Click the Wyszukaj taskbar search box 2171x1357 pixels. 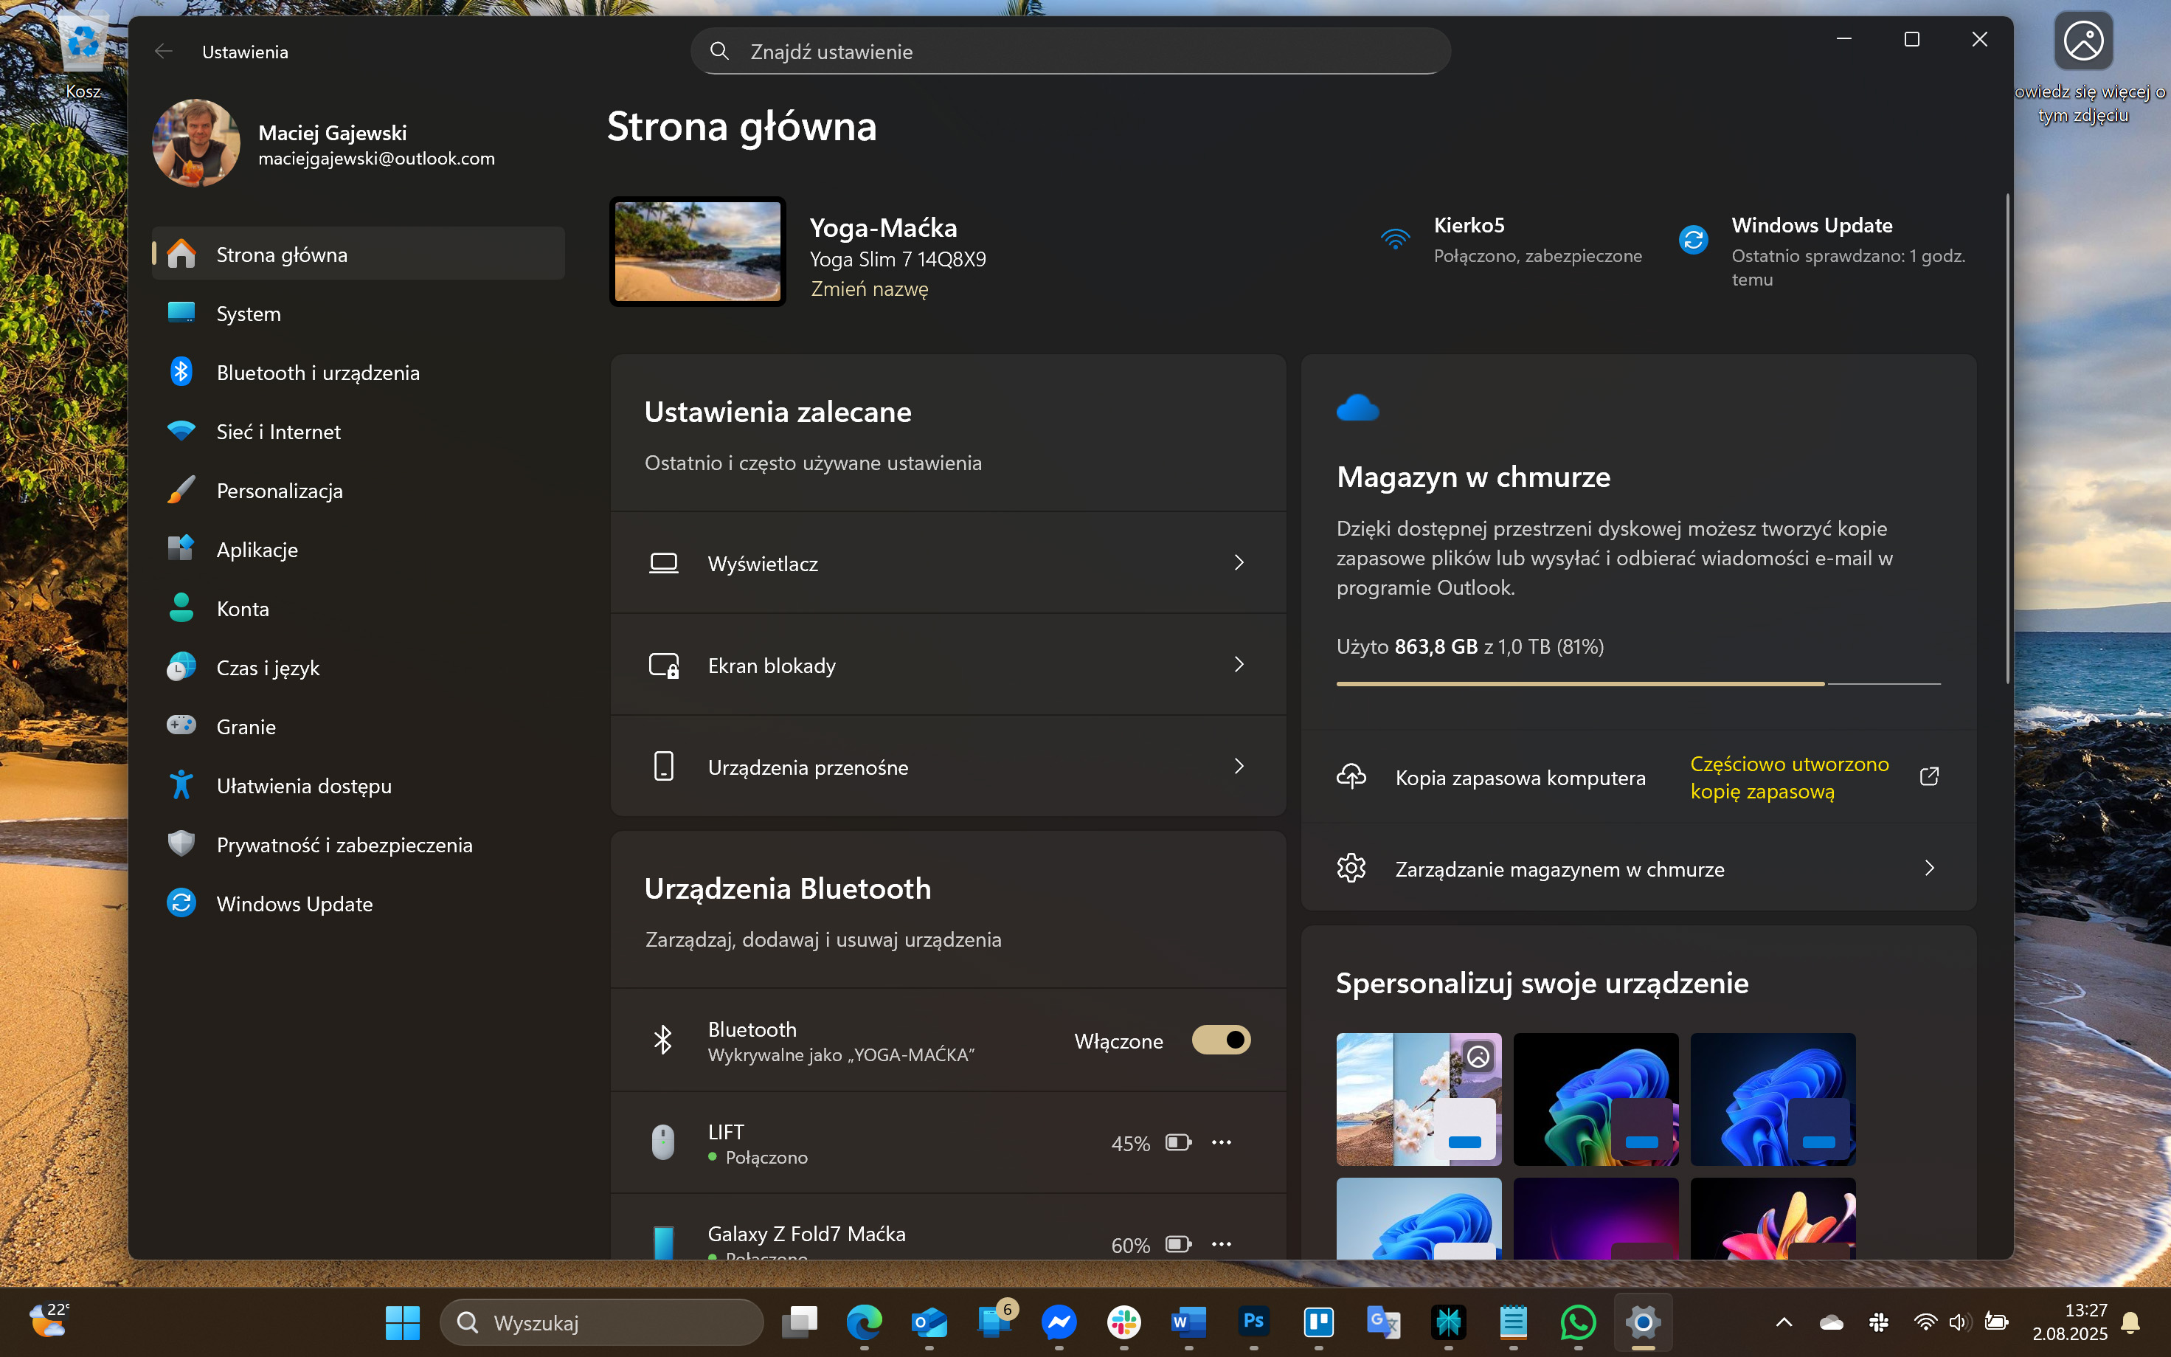pos(601,1322)
